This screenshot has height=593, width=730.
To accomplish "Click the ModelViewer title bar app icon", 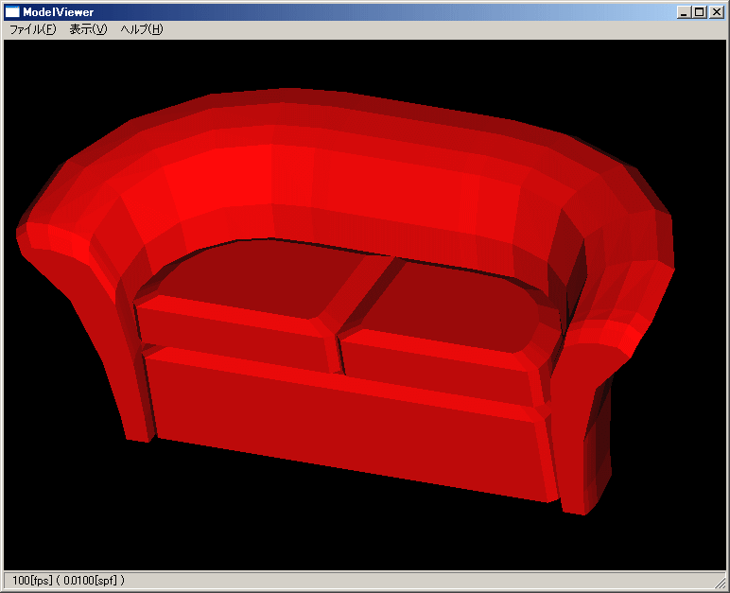I will [12, 12].
